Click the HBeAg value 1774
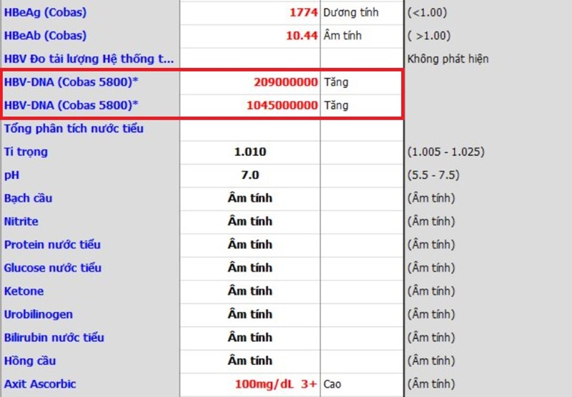The width and height of the screenshot is (572, 397). (303, 13)
